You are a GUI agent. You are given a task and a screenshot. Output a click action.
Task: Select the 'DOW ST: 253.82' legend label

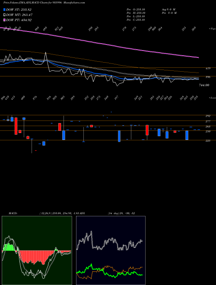click(19, 9)
